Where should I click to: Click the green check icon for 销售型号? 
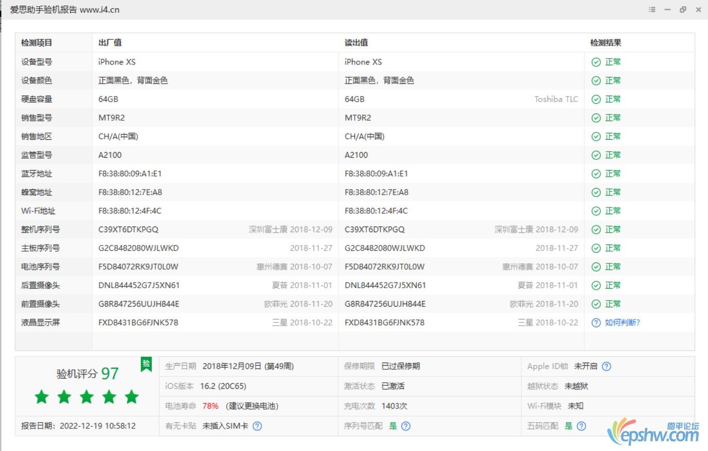(x=596, y=118)
